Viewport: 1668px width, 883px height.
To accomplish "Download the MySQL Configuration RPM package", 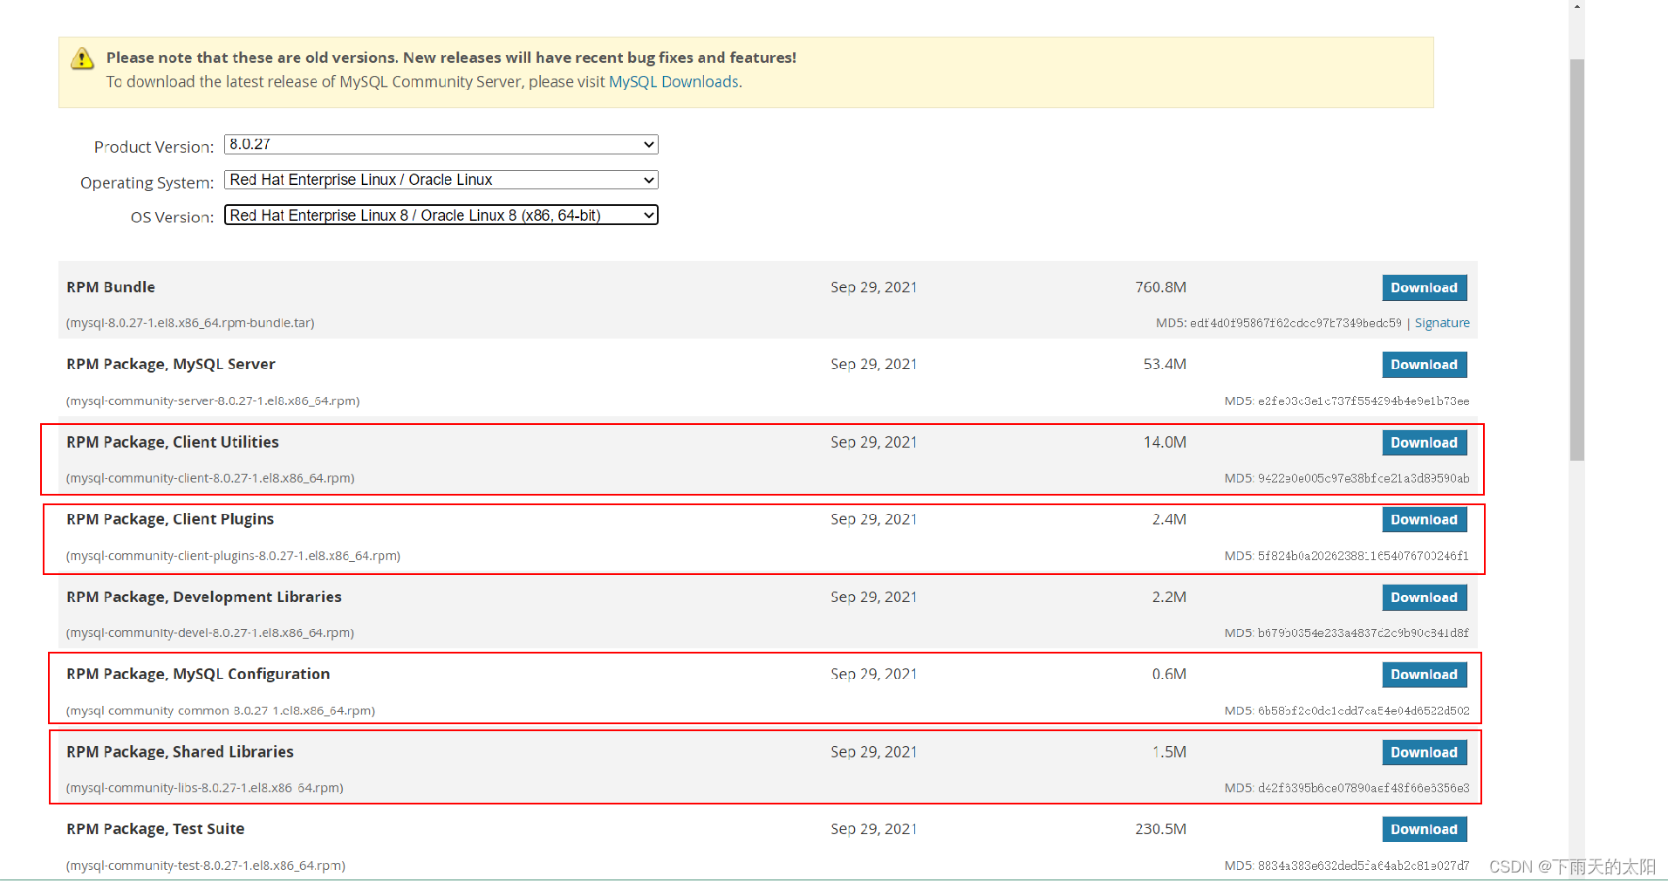I will click(x=1425, y=674).
